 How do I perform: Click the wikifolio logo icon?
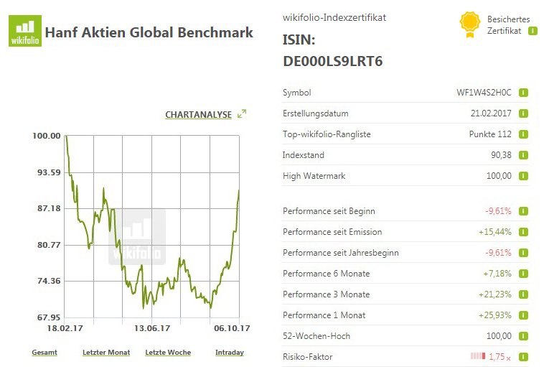pos(24,32)
